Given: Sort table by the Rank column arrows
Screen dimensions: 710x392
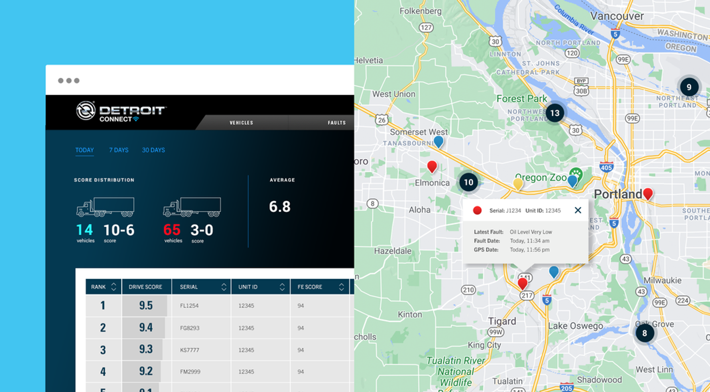Looking at the screenshot, I should point(114,287).
